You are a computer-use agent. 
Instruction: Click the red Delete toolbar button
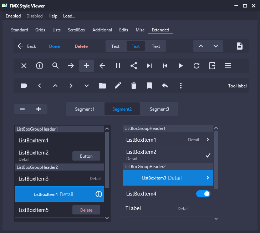click(x=81, y=46)
